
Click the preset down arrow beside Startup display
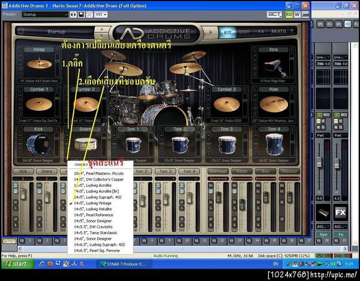102,36
